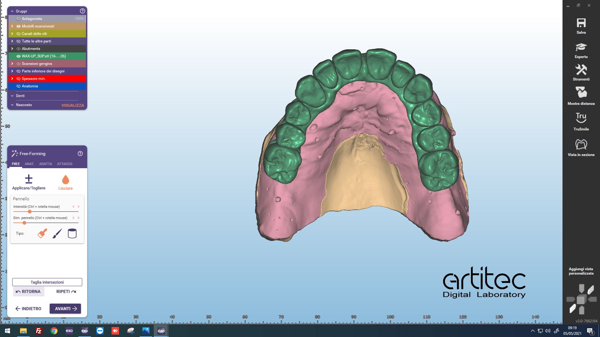The height and width of the screenshot is (337, 600).
Task: Hide the WAX-UP_SUP.stl layer
Action: pos(18,56)
